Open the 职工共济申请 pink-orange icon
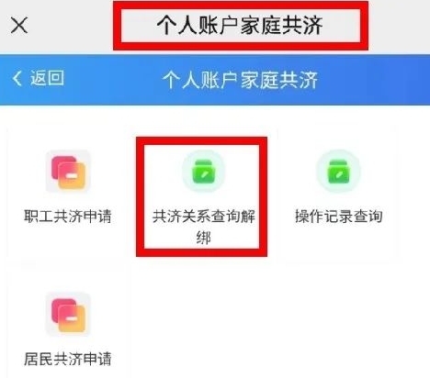 click(x=68, y=172)
